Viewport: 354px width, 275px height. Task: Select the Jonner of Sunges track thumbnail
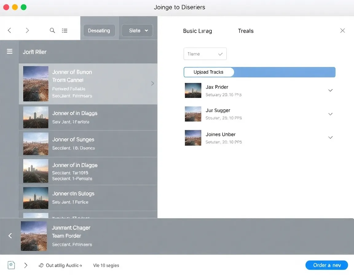click(x=35, y=144)
